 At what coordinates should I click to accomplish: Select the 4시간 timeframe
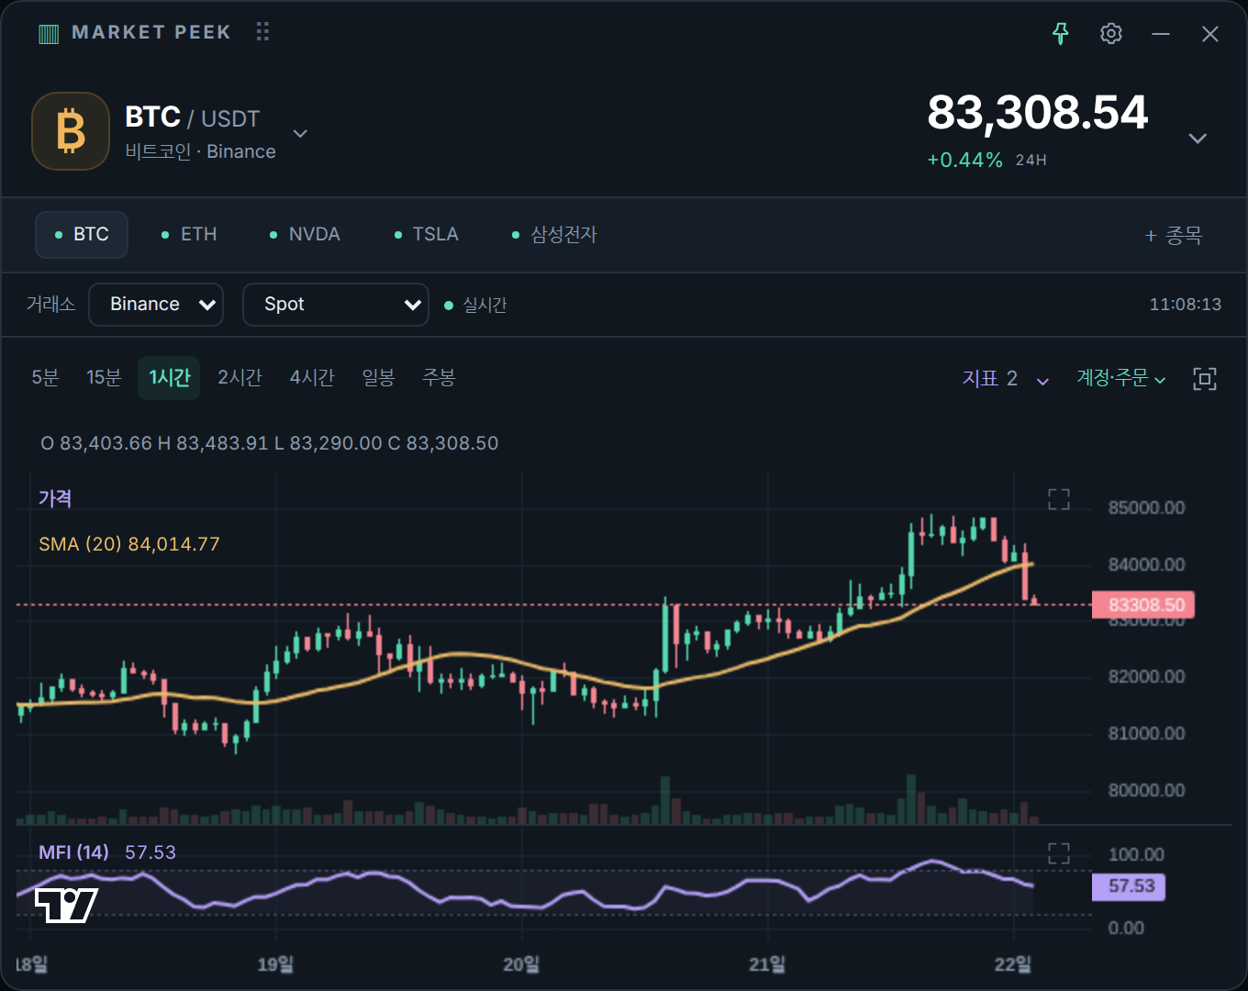point(312,378)
